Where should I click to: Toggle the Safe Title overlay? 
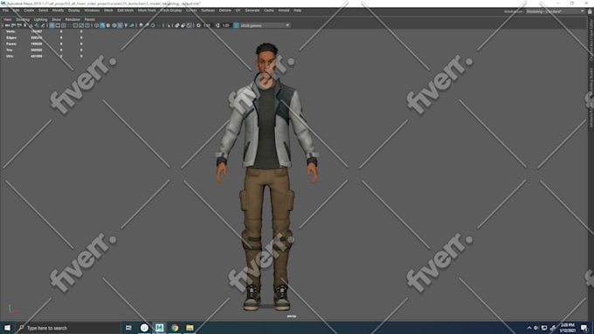tap(87, 25)
